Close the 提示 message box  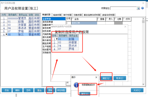tap(96, 77)
